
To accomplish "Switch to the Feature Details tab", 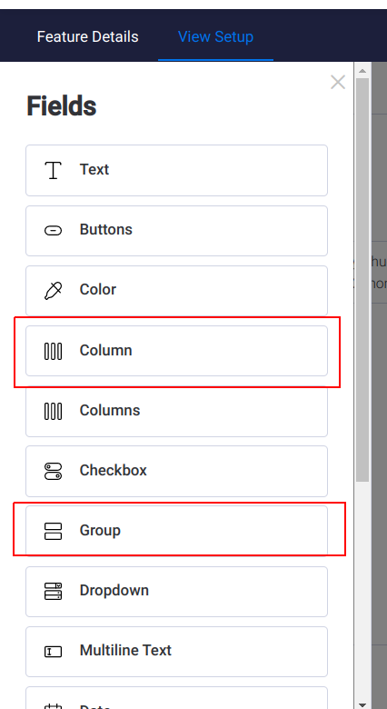I will click(x=88, y=36).
